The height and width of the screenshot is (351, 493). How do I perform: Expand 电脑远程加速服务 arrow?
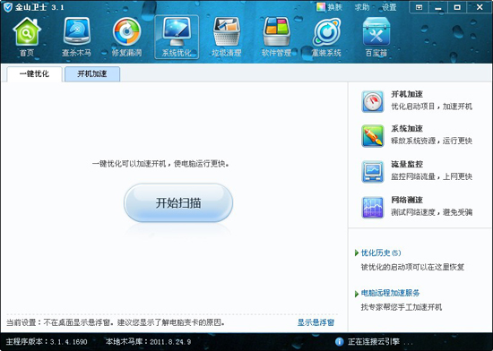357,294
